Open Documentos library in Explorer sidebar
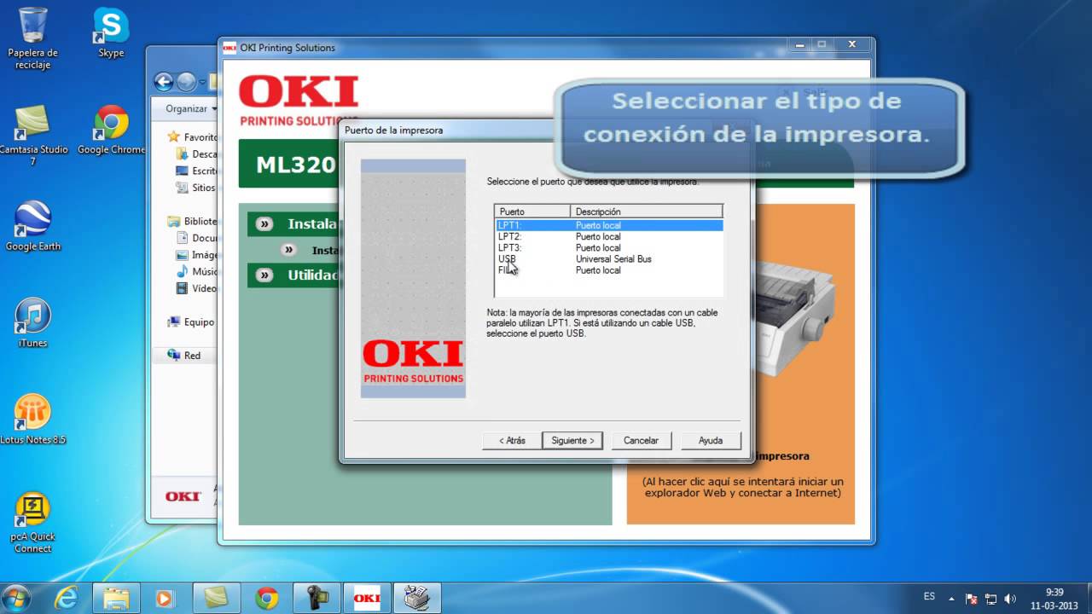Image resolution: width=1092 pixels, height=614 pixels. 196,238
